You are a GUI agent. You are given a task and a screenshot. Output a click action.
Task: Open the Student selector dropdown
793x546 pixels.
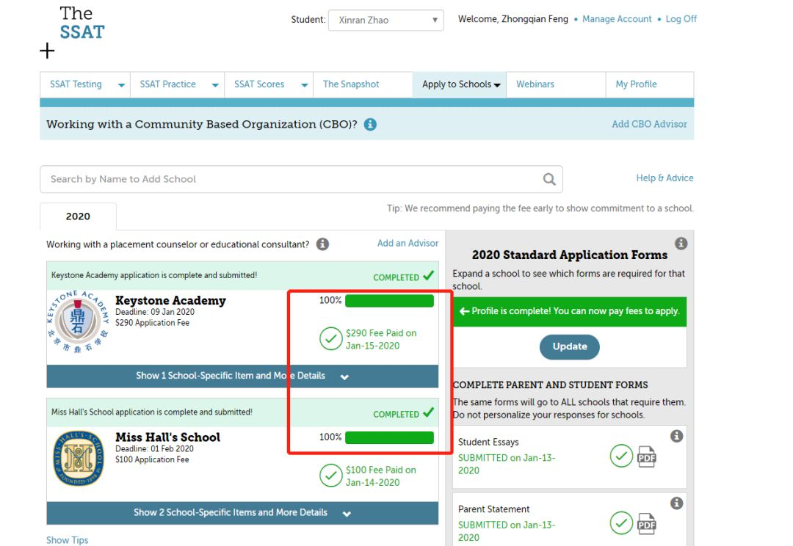coord(385,21)
